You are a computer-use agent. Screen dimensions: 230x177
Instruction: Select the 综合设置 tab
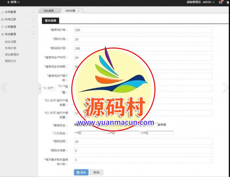(70, 11)
